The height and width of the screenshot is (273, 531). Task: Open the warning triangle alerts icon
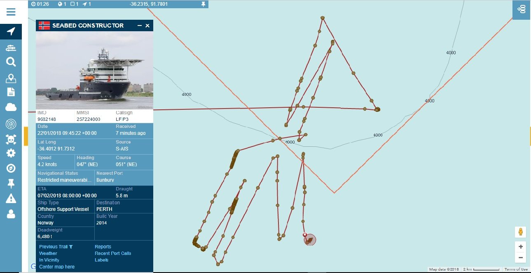point(11,199)
